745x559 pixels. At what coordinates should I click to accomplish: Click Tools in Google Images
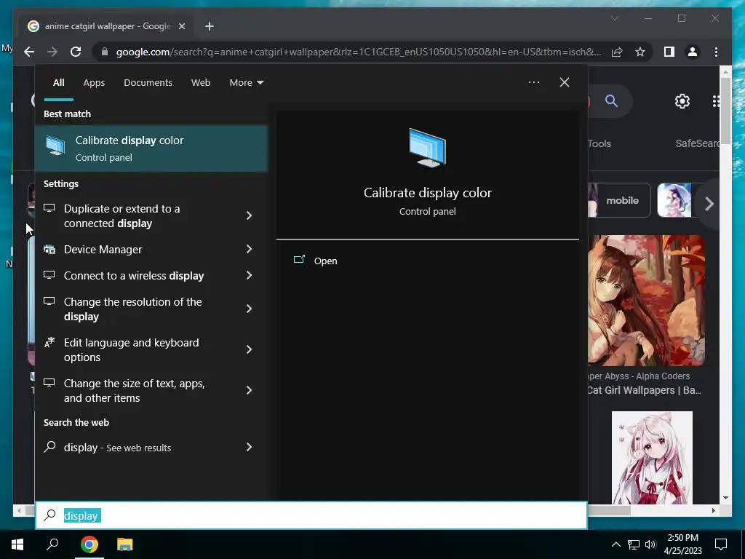pos(599,143)
